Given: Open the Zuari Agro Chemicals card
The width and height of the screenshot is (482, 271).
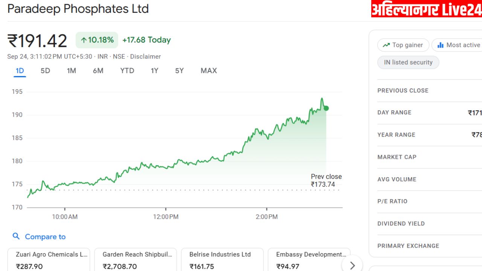Looking at the screenshot, I should coord(49,260).
